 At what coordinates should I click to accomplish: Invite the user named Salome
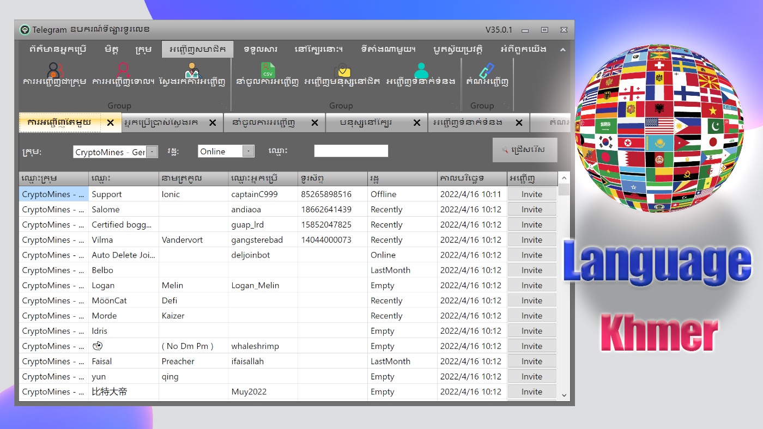(x=531, y=209)
